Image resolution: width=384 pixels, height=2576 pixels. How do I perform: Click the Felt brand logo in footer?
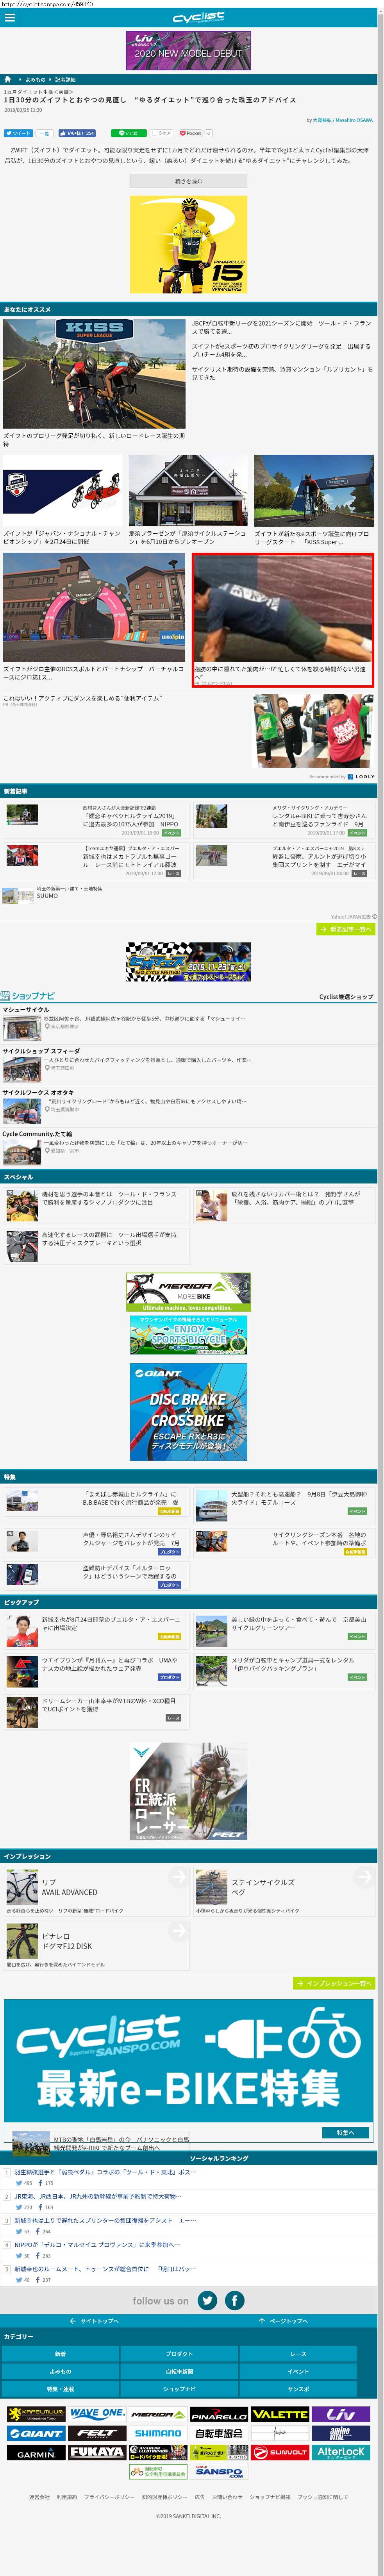point(96,2433)
